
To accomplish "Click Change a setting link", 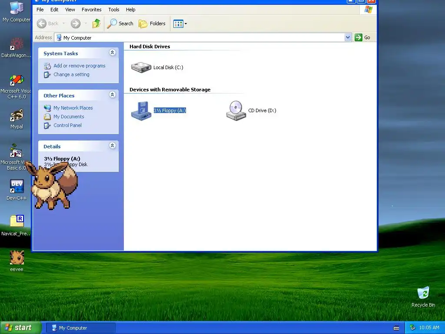I will tap(72, 74).
